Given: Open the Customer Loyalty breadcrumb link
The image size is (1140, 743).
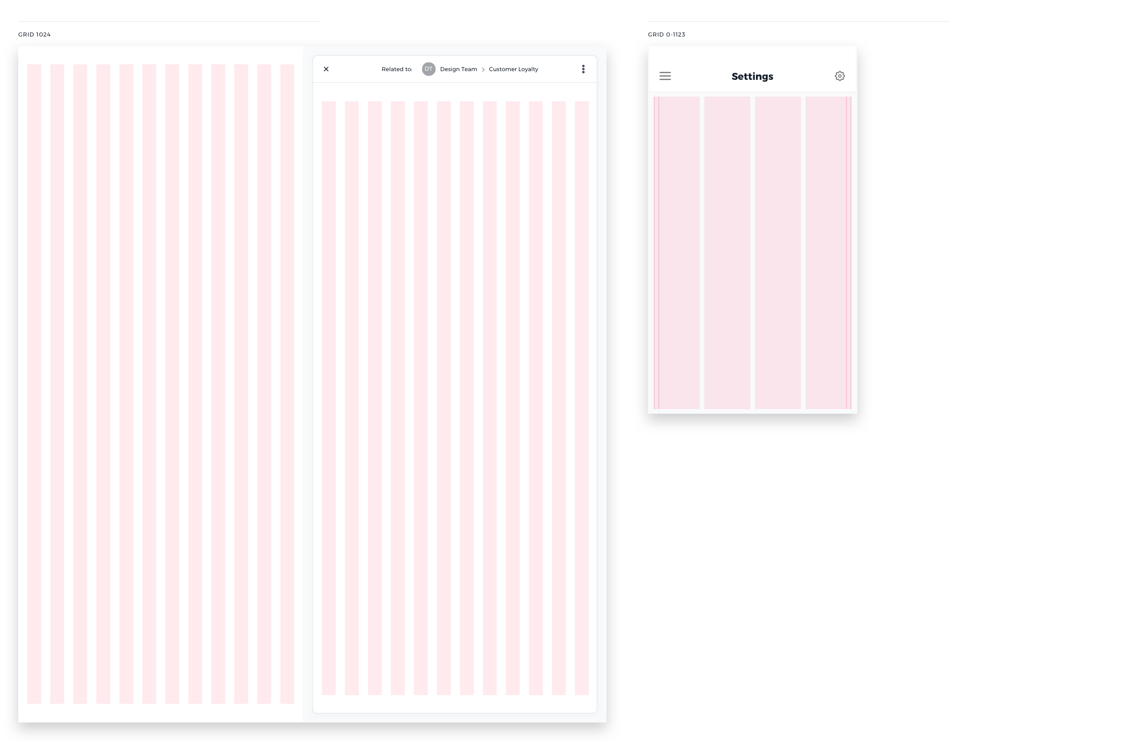Looking at the screenshot, I should click(x=513, y=69).
